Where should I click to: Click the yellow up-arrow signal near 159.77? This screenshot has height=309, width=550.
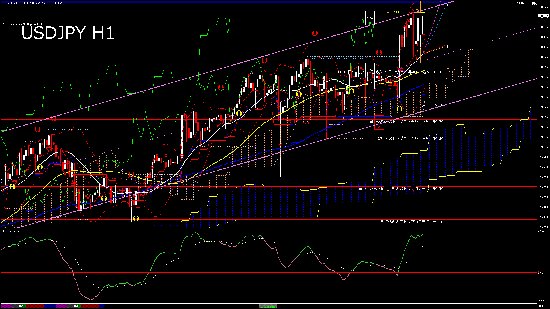click(x=400, y=109)
